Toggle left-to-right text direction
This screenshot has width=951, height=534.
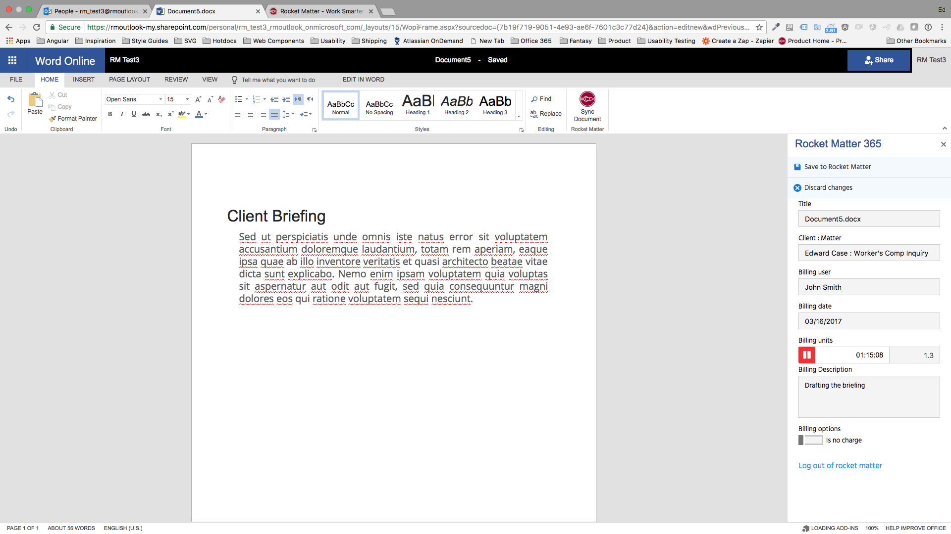coord(298,99)
